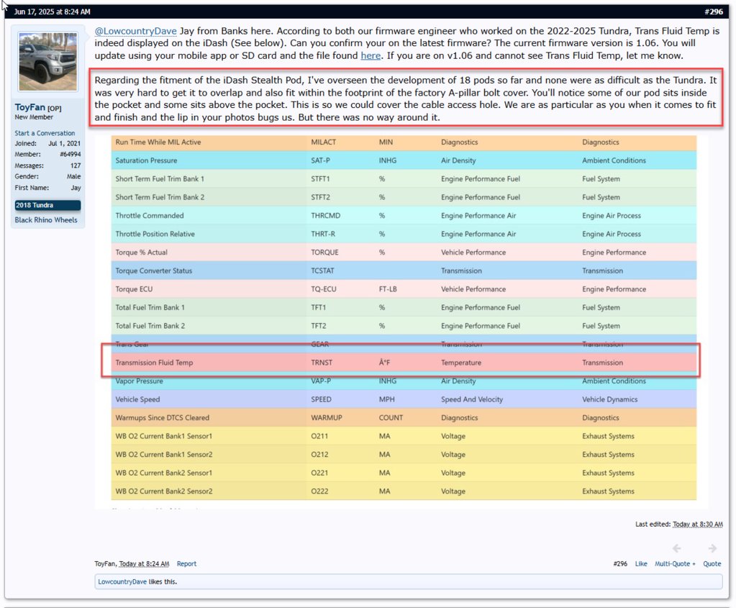The height and width of the screenshot is (608, 736).
Task: Select Total Fuel Trim Bank 2
Action: pyautogui.click(x=150, y=326)
